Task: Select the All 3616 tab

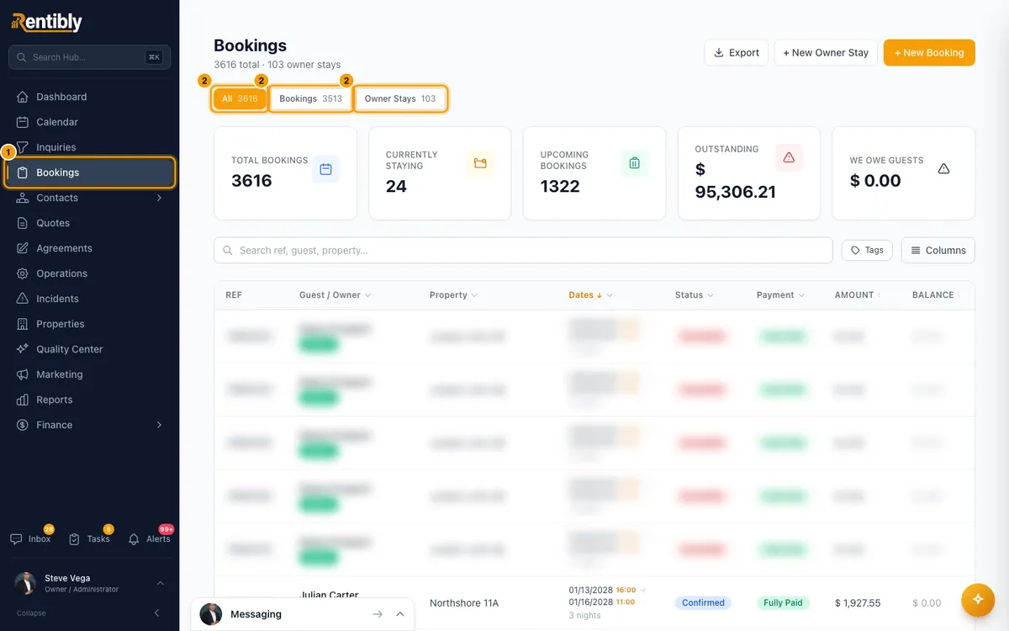Action: pos(240,98)
